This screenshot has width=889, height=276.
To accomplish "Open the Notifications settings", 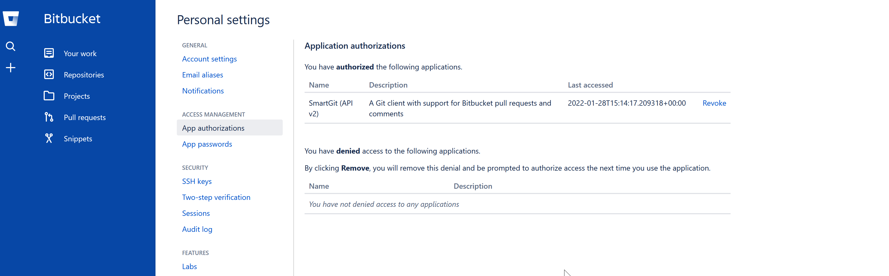I will (203, 91).
